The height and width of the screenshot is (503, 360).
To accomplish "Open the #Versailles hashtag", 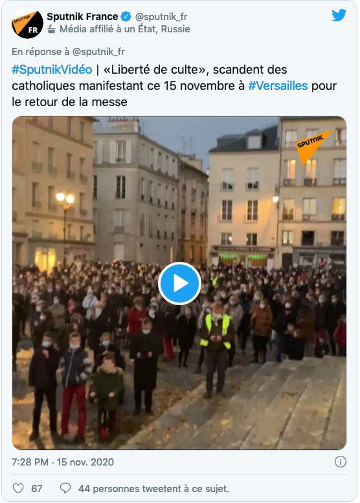I will click(x=278, y=85).
